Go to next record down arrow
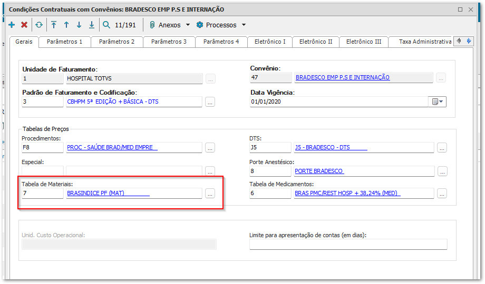 point(79,25)
